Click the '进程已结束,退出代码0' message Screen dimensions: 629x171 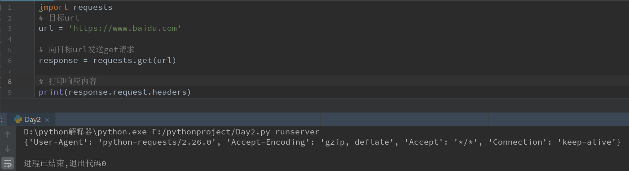65,163
